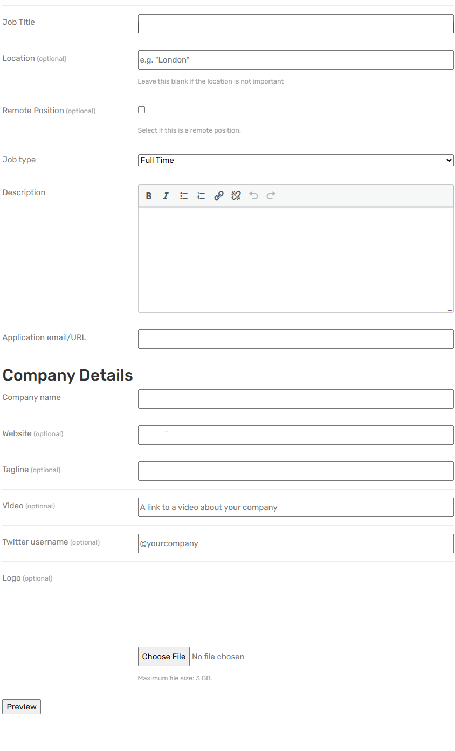Insert a numbered list in description
Viewport: 455px width, 751px height.
click(x=201, y=196)
